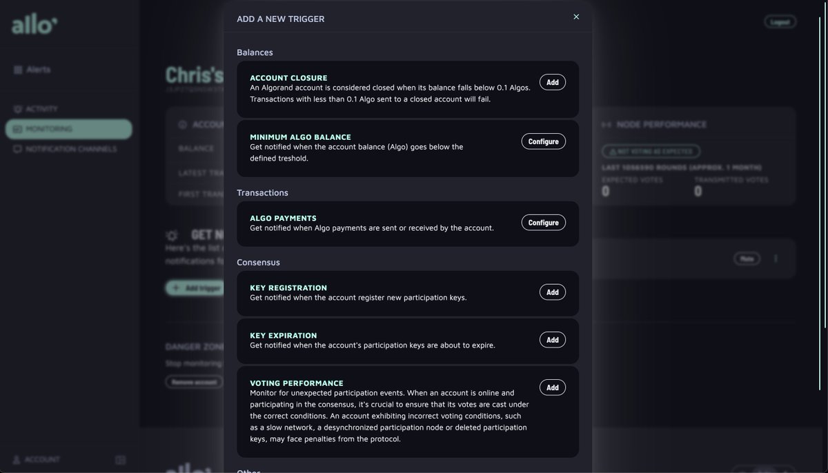
Task: Add the Key Registration trigger
Action: tap(553, 292)
